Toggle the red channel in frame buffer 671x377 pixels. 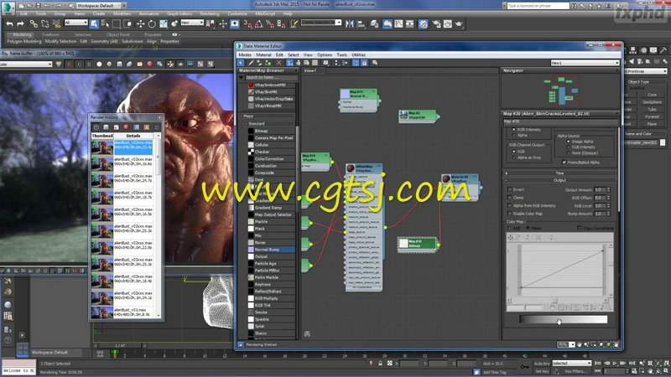coord(70,65)
